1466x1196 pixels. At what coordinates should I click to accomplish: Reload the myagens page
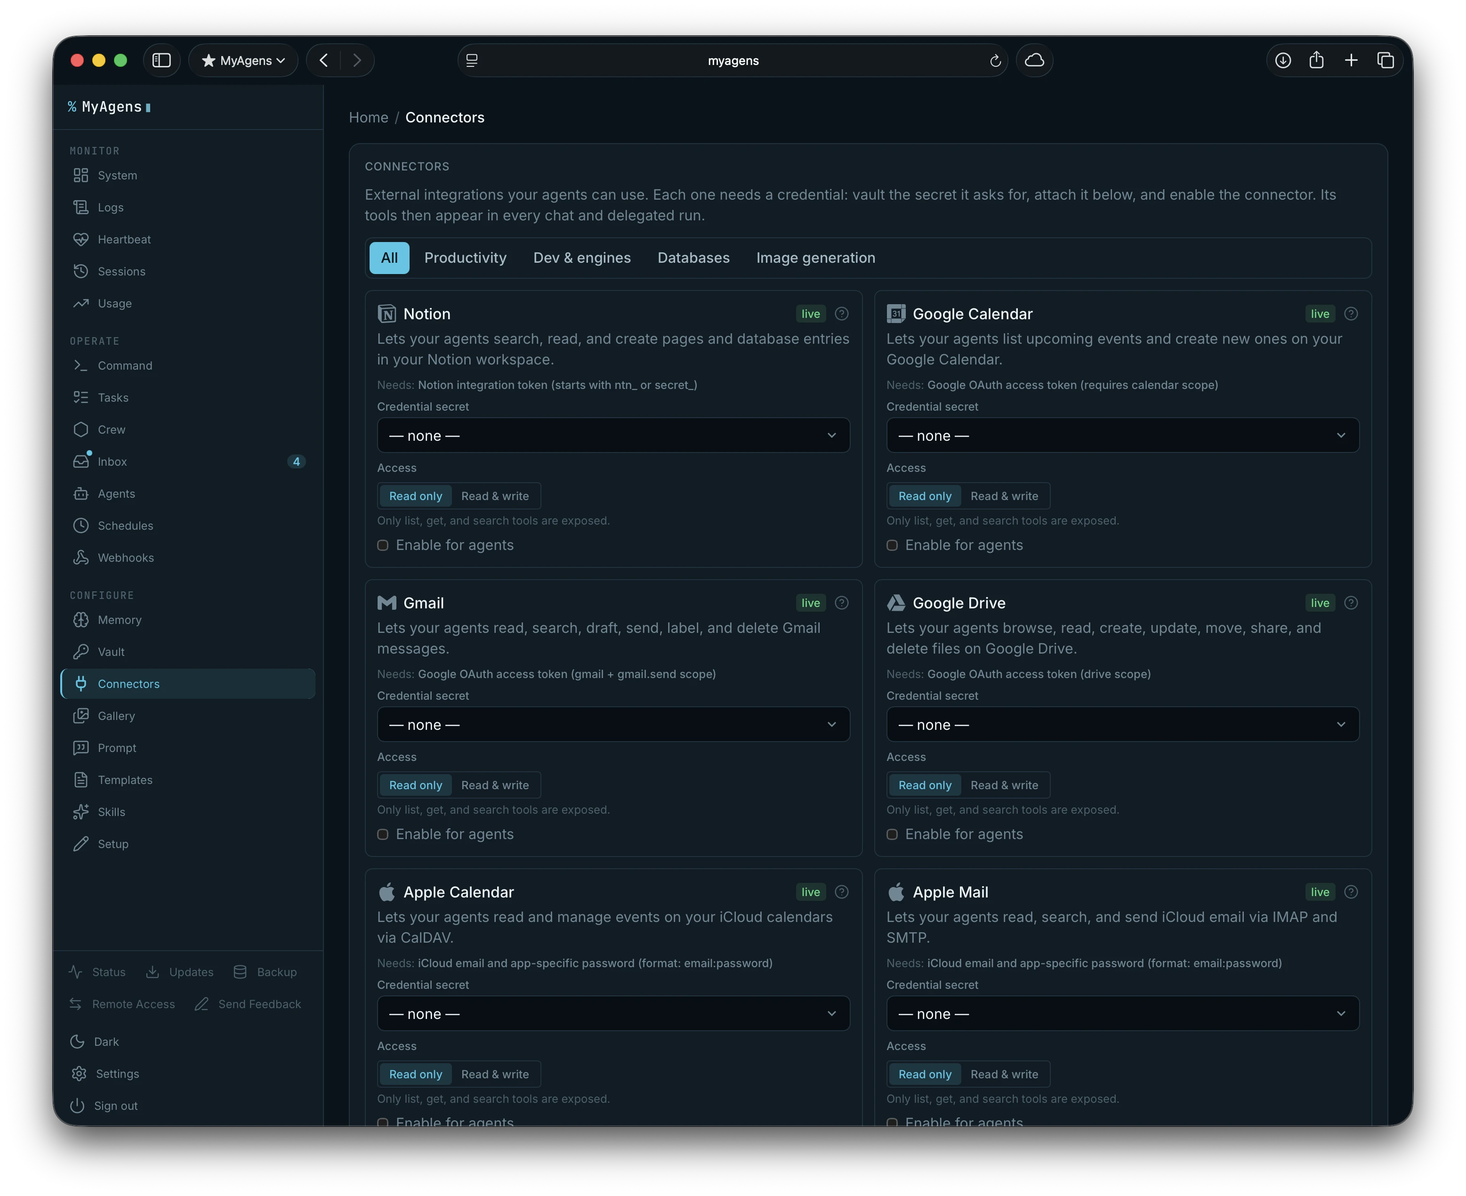point(995,61)
